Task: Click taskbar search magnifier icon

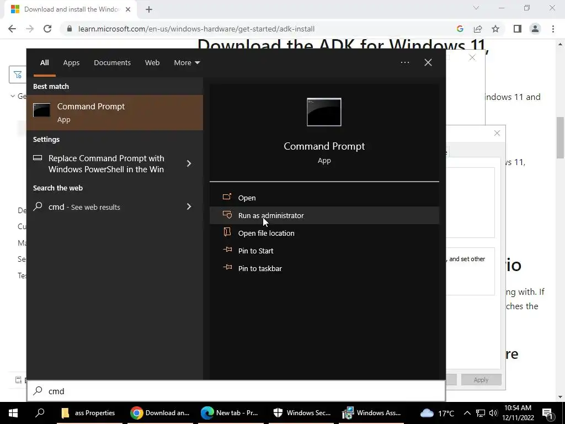Action: [40, 413]
